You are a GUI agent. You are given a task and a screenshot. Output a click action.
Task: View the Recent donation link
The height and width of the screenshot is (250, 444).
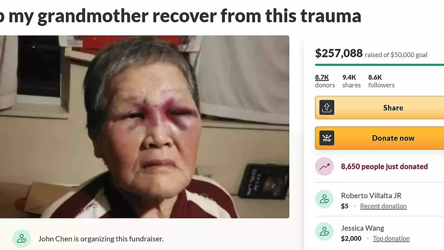click(x=383, y=206)
